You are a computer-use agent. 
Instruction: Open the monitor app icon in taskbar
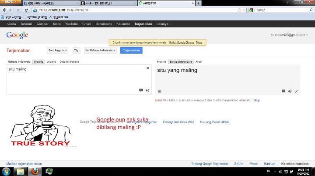coord(49,172)
